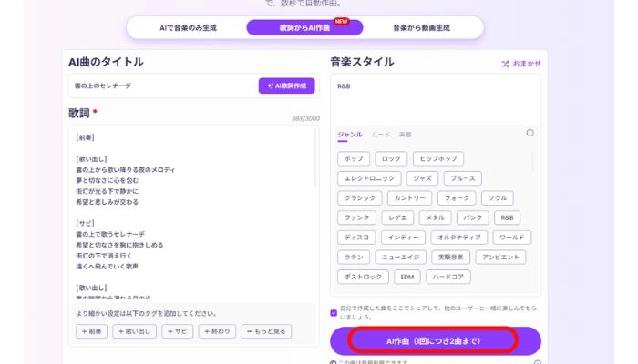This screenshot has height=364, width=638.
Task: Choose the ワールド genre tag
Action: click(512, 238)
